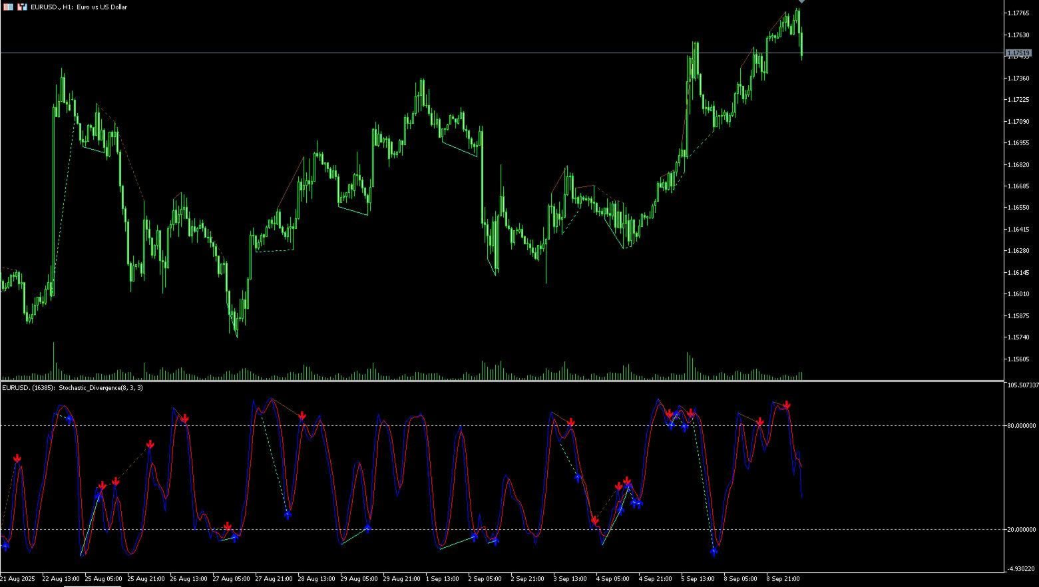Click the '29 Aug 05:00' time label
Screen dimensions: 1039x587
(359, 579)
